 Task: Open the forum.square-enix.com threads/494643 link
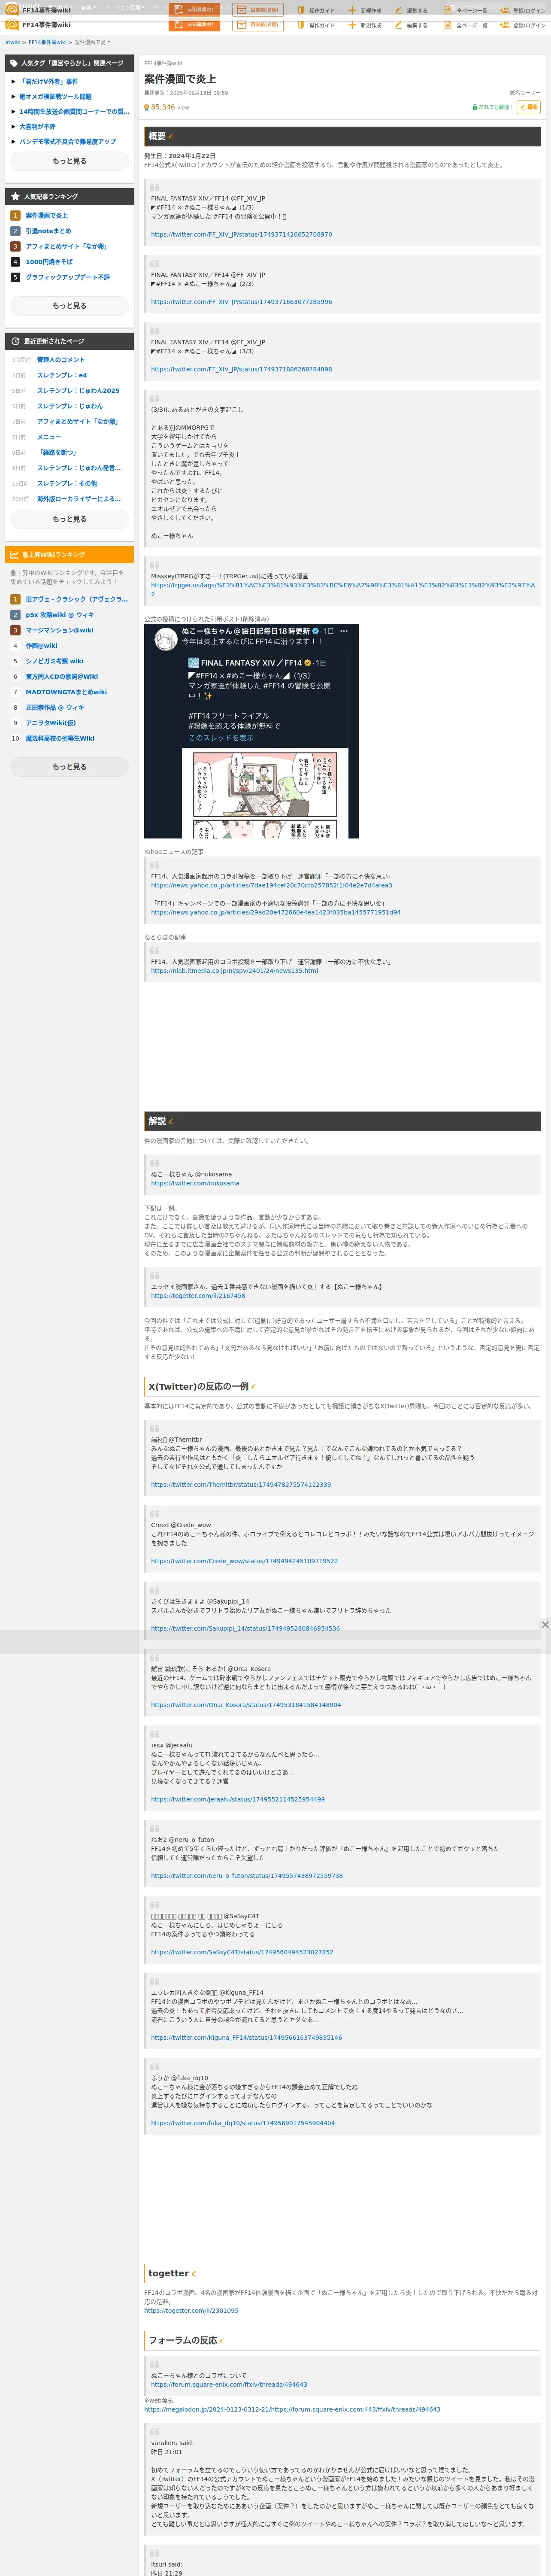[x=229, y=2384]
